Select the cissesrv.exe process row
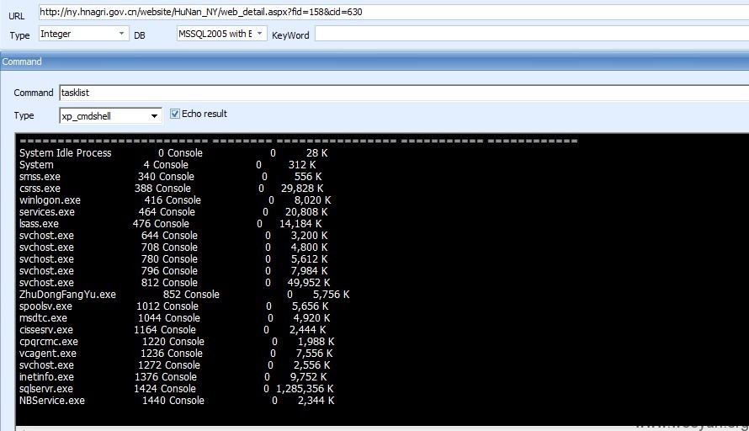749x431 pixels. pos(173,330)
